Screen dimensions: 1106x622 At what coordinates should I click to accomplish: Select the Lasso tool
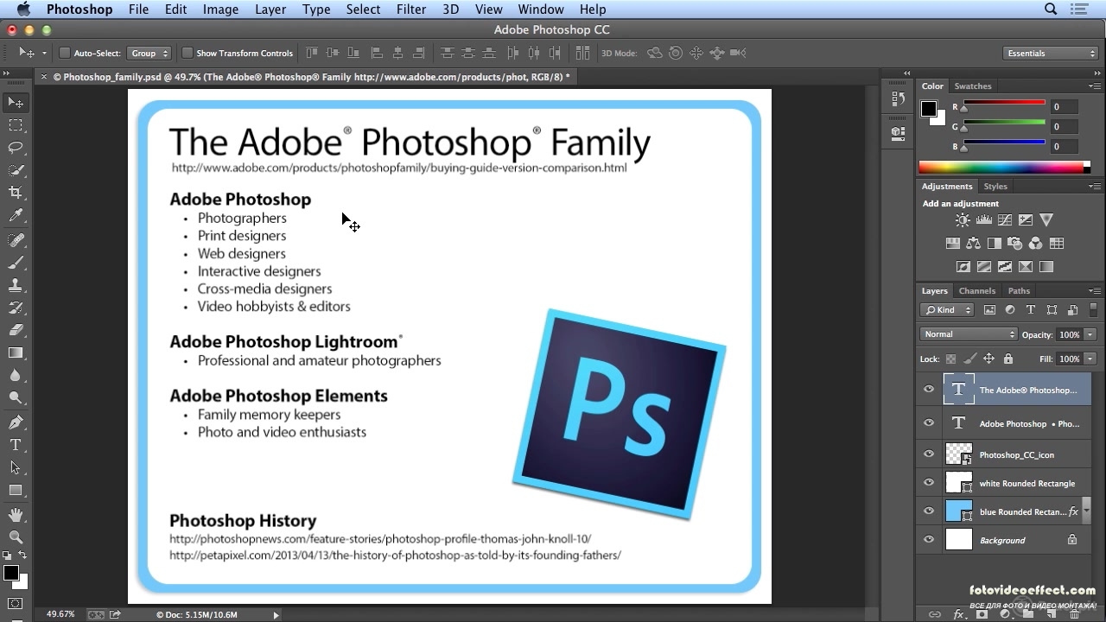tap(16, 148)
